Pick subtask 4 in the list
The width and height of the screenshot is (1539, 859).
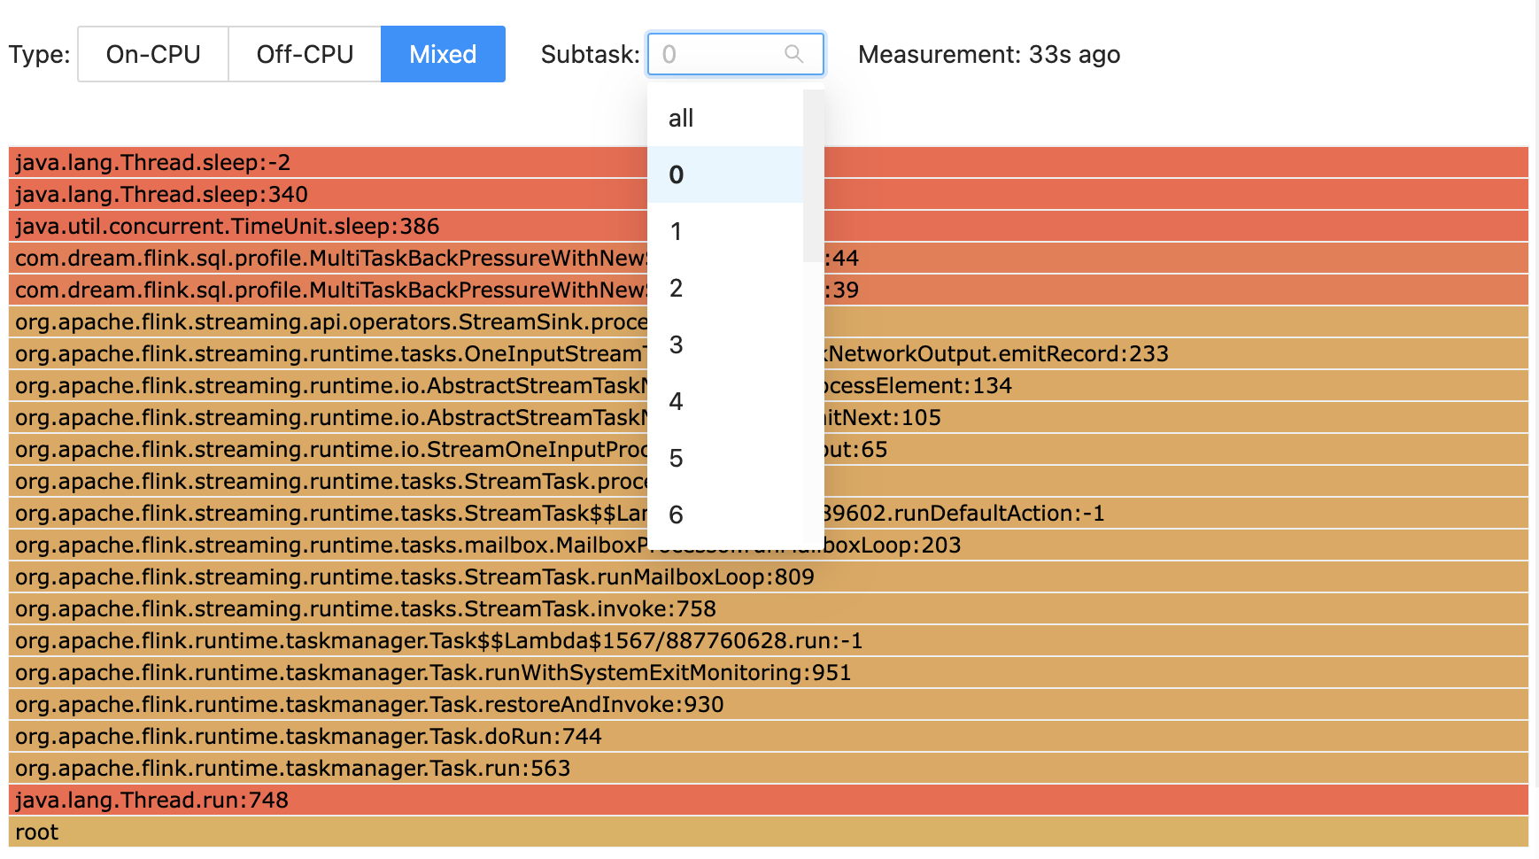coord(725,401)
